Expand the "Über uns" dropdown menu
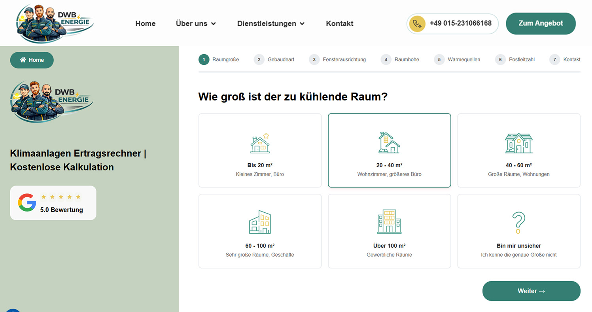 pos(196,24)
